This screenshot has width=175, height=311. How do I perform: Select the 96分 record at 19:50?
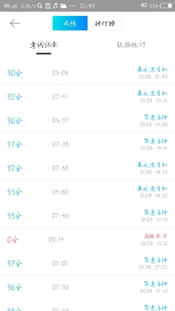[x=87, y=121]
